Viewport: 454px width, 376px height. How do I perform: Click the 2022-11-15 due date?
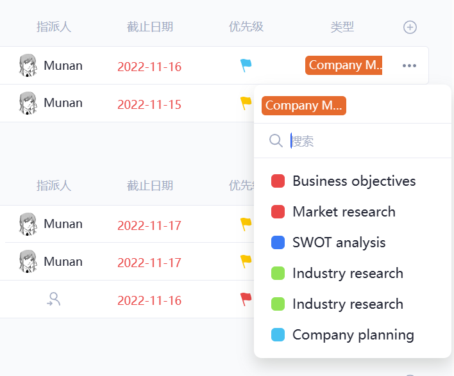149,104
